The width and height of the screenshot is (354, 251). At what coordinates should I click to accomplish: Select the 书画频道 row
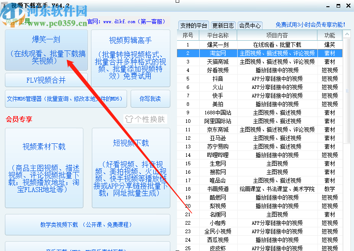pyautogui.click(x=259, y=189)
